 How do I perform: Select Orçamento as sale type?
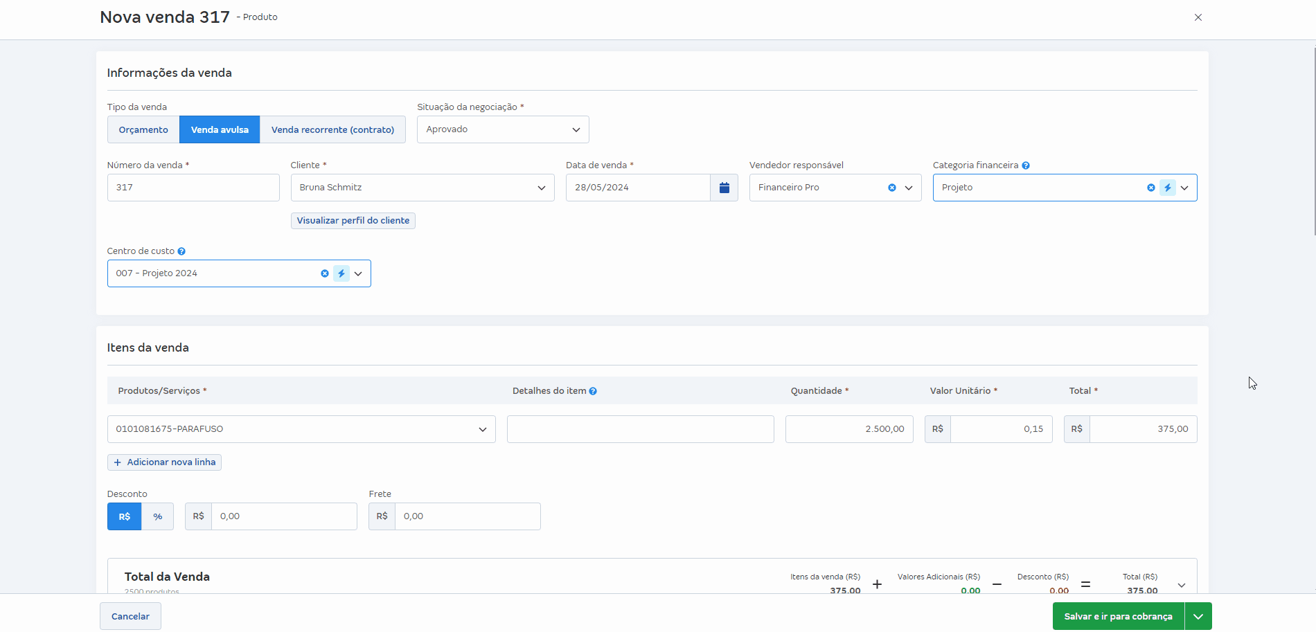(x=143, y=129)
